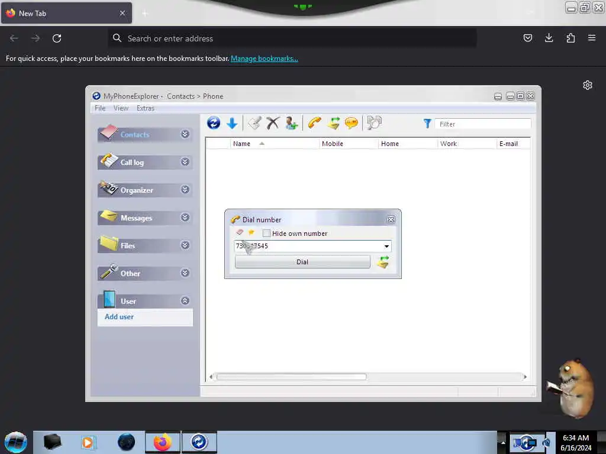Open the Contacts sidebar section
606x454 pixels.
(145, 134)
